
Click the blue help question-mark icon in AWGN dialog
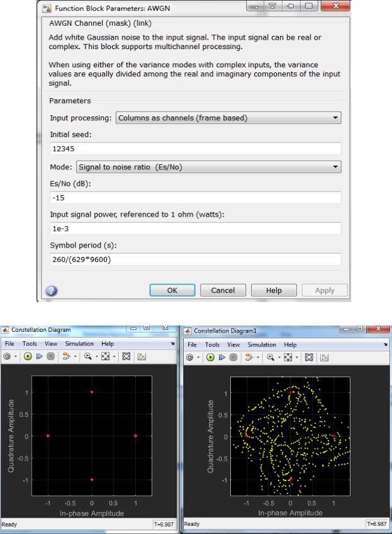(x=52, y=290)
